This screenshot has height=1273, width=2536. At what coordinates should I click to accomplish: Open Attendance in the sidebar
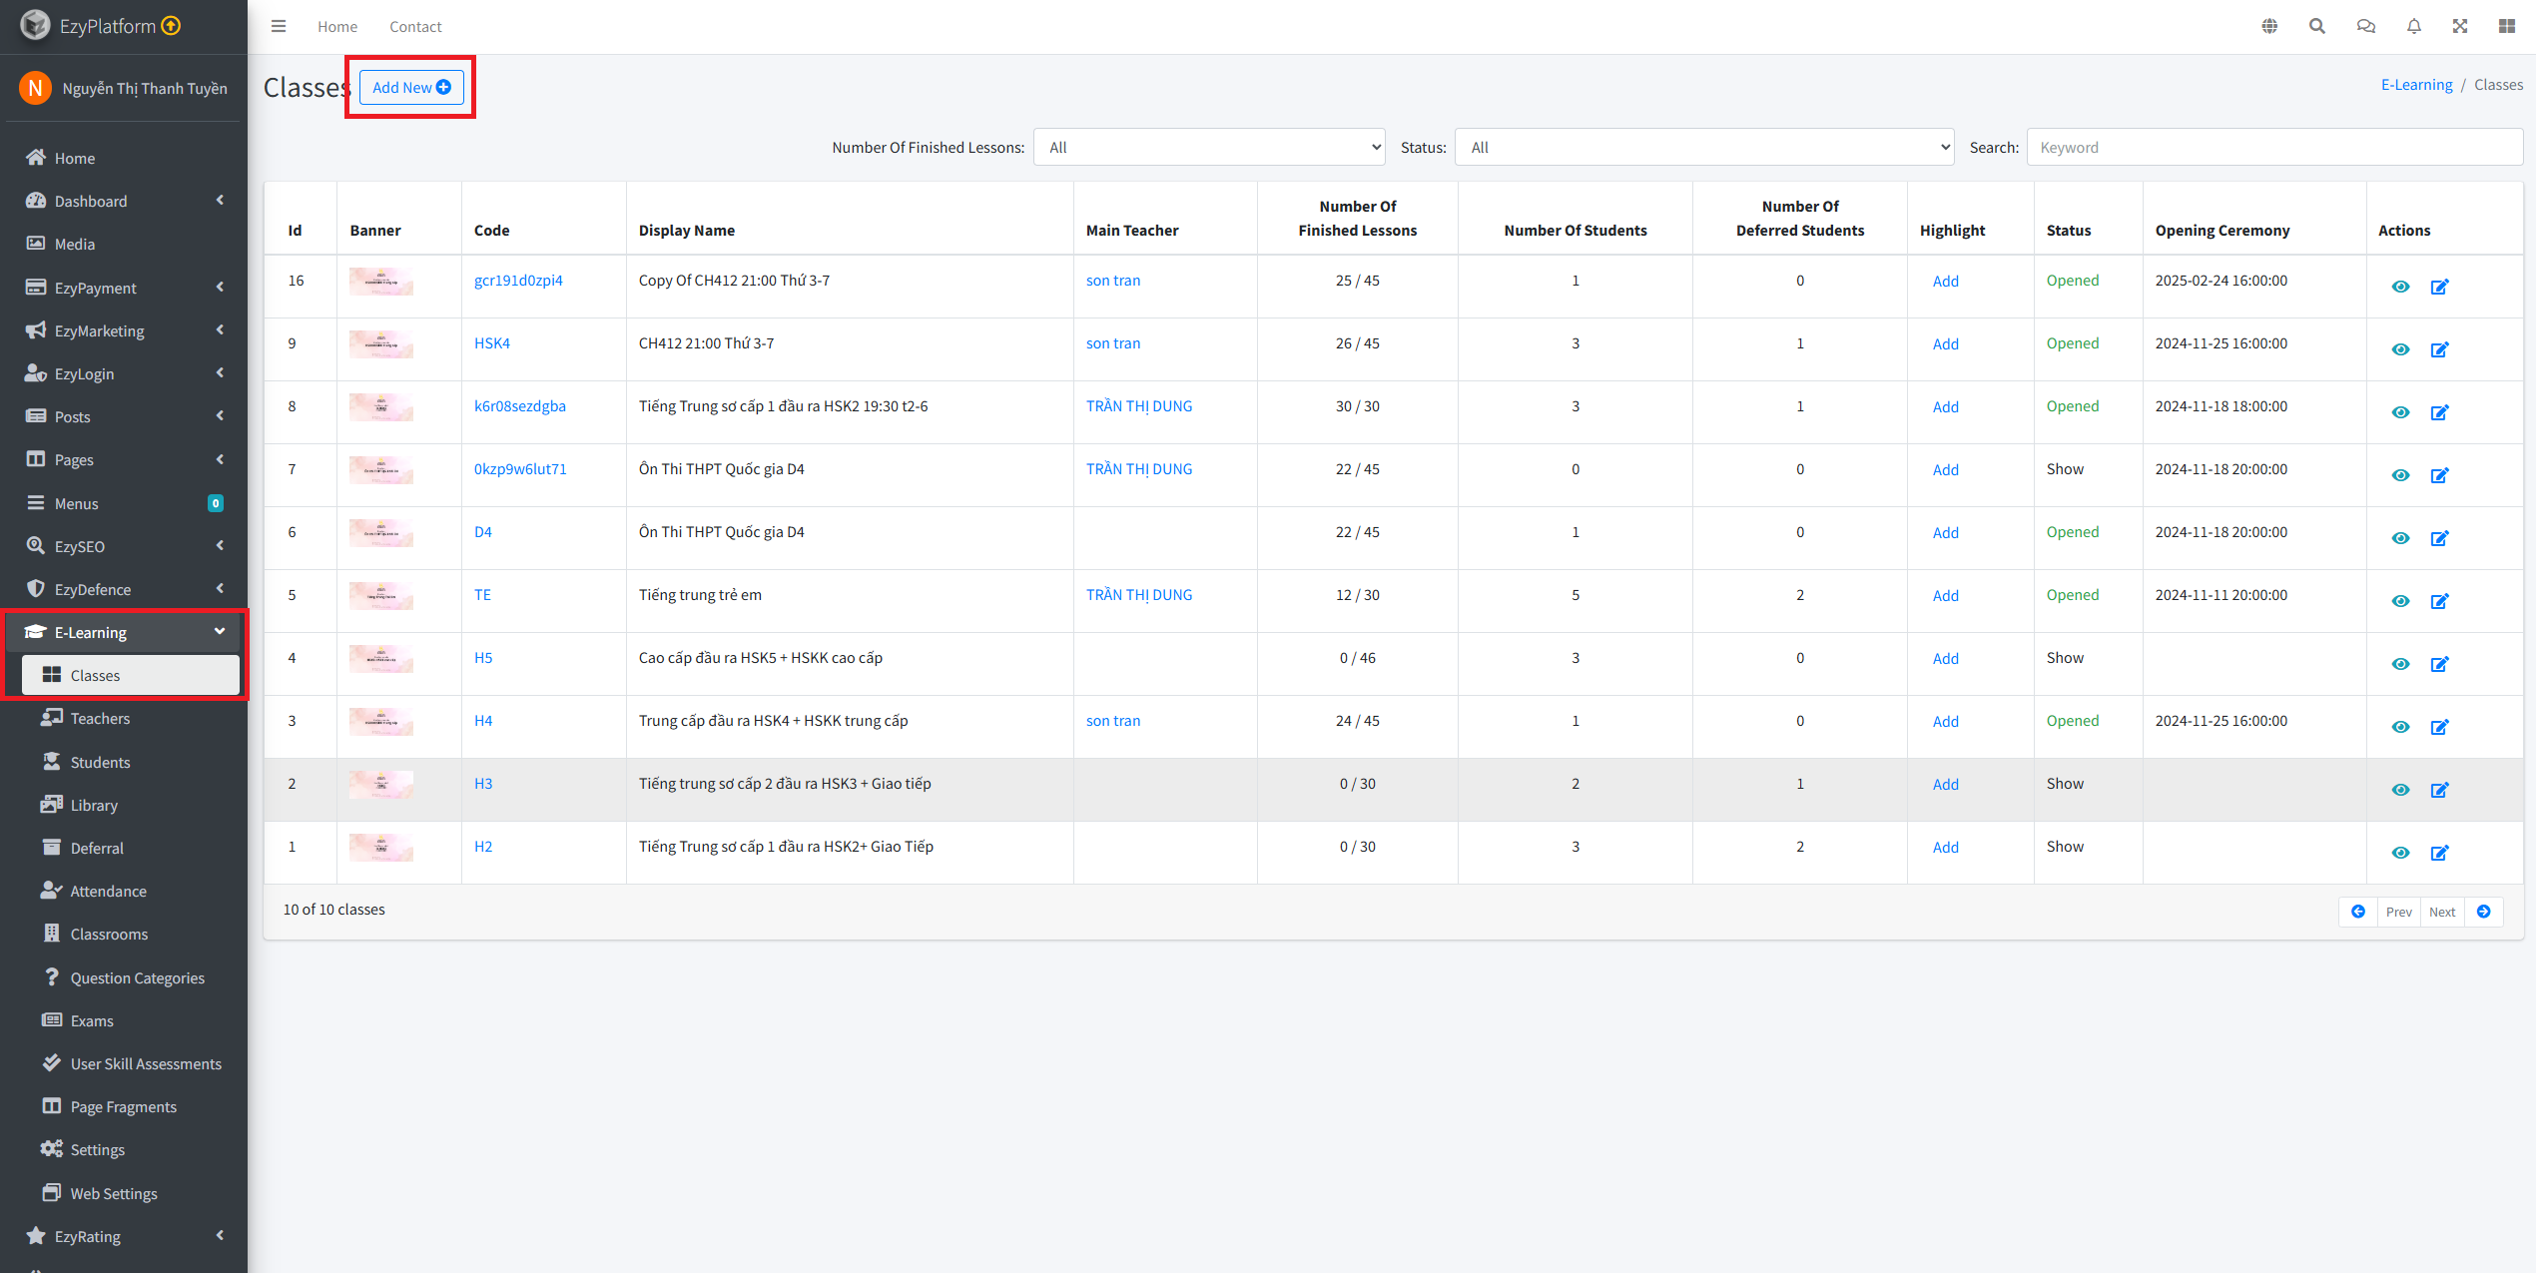click(x=108, y=892)
